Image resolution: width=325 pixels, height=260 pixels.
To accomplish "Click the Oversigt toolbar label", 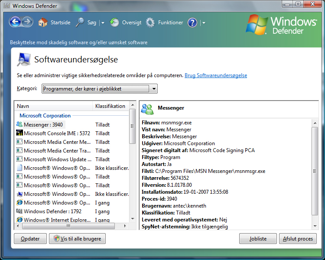I will coord(132,23).
